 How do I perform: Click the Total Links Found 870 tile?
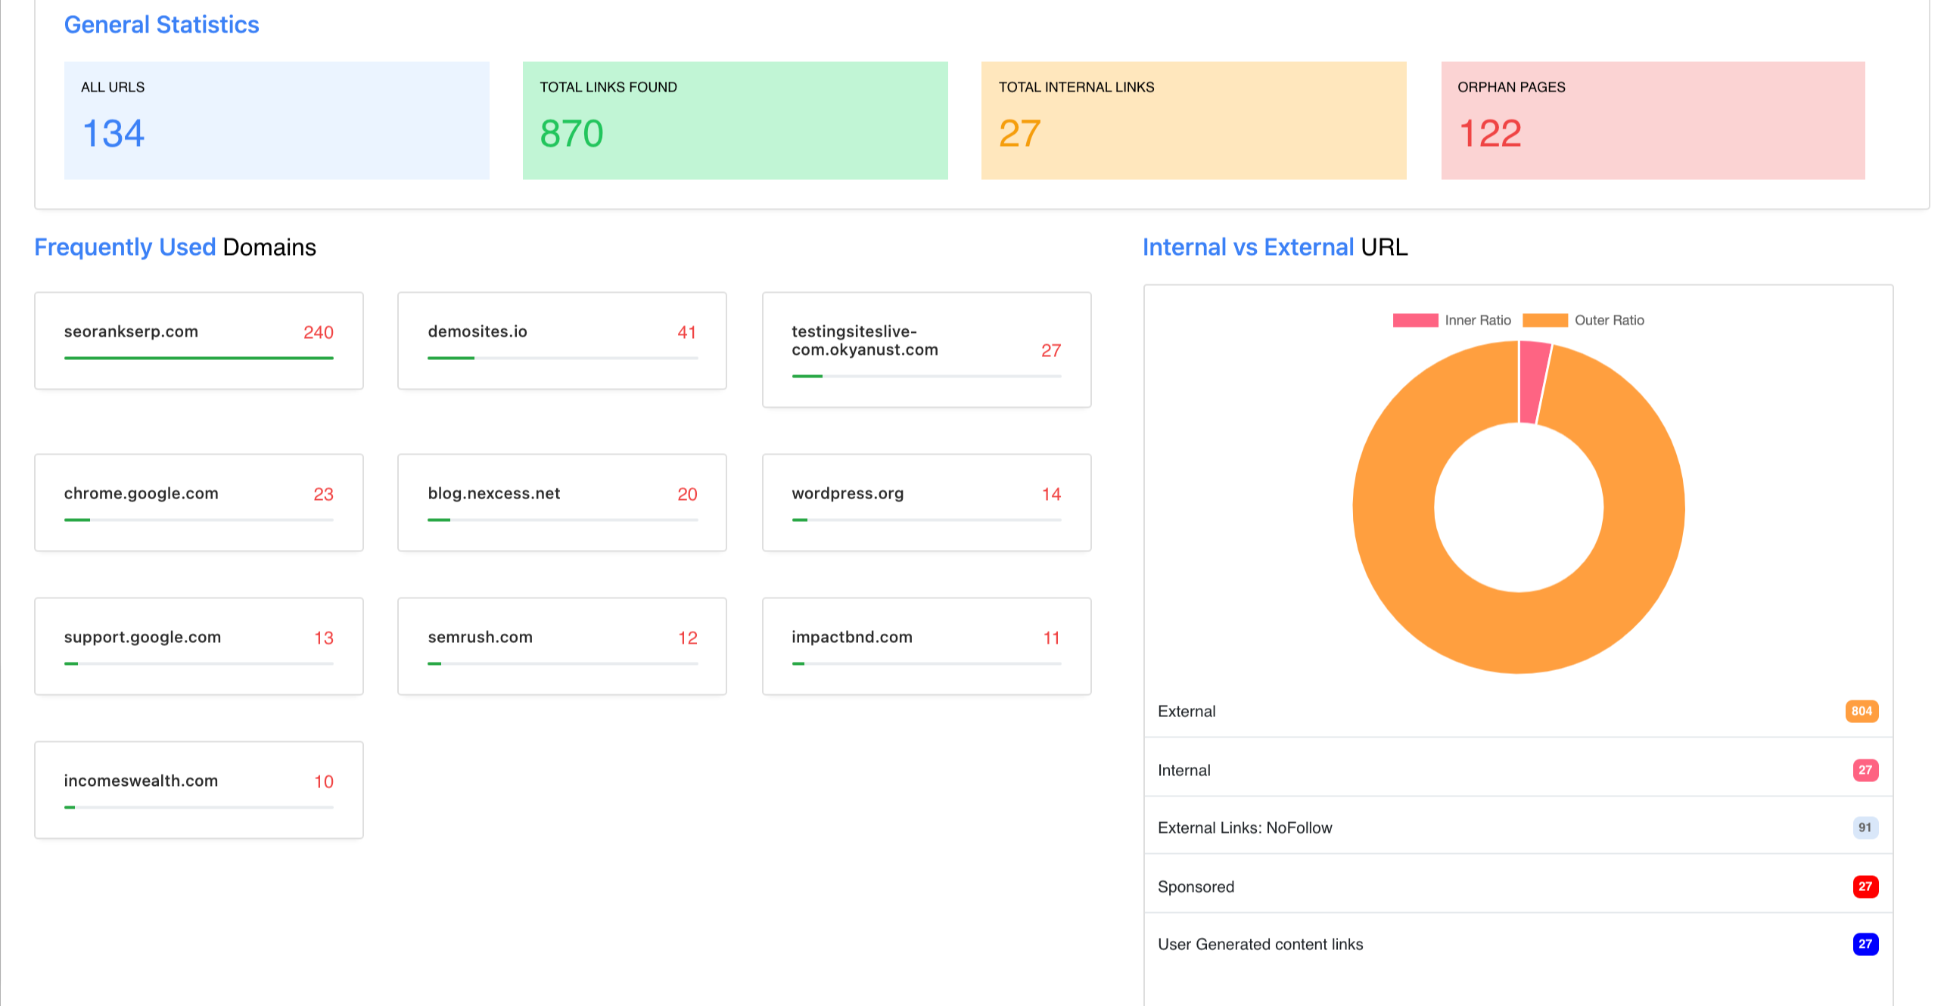[x=734, y=120]
